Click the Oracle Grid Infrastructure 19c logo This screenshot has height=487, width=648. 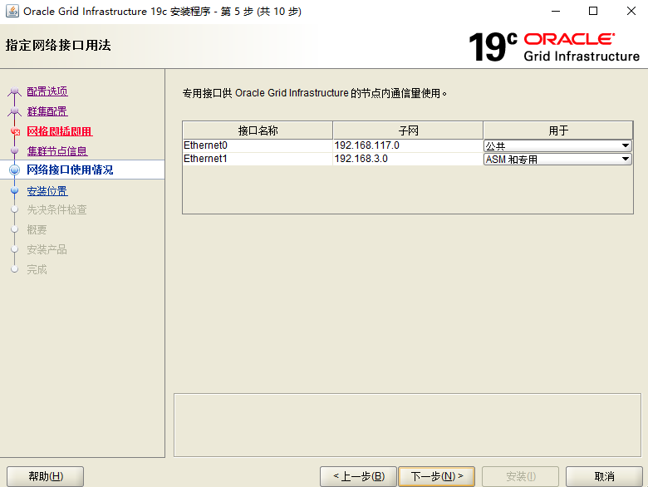click(553, 47)
